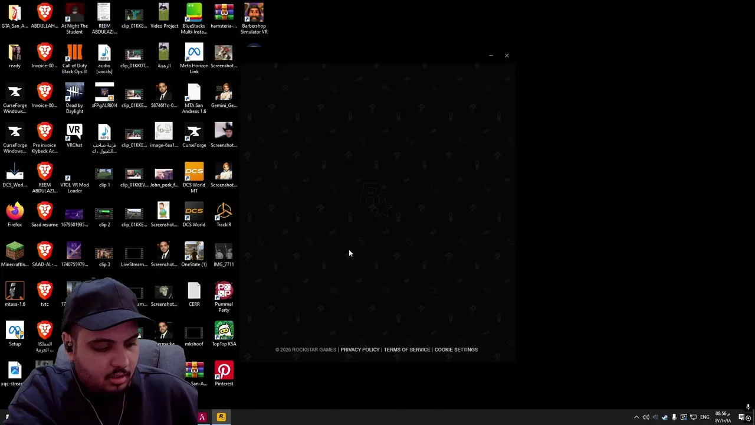Select the clip 2 video file
The image size is (755, 425).
pyautogui.click(x=104, y=217)
